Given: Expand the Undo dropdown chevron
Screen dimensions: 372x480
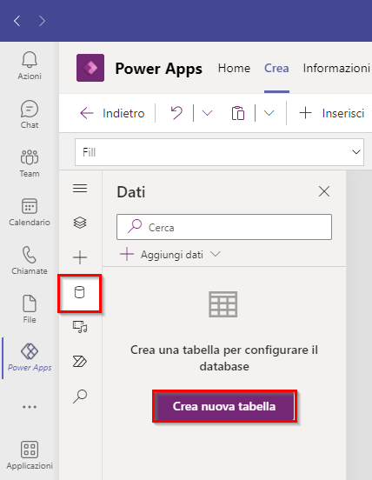Looking at the screenshot, I should click(x=207, y=113).
